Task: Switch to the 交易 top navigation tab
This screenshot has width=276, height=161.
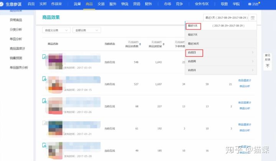Action: pyautogui.click(x=101, y=4)
